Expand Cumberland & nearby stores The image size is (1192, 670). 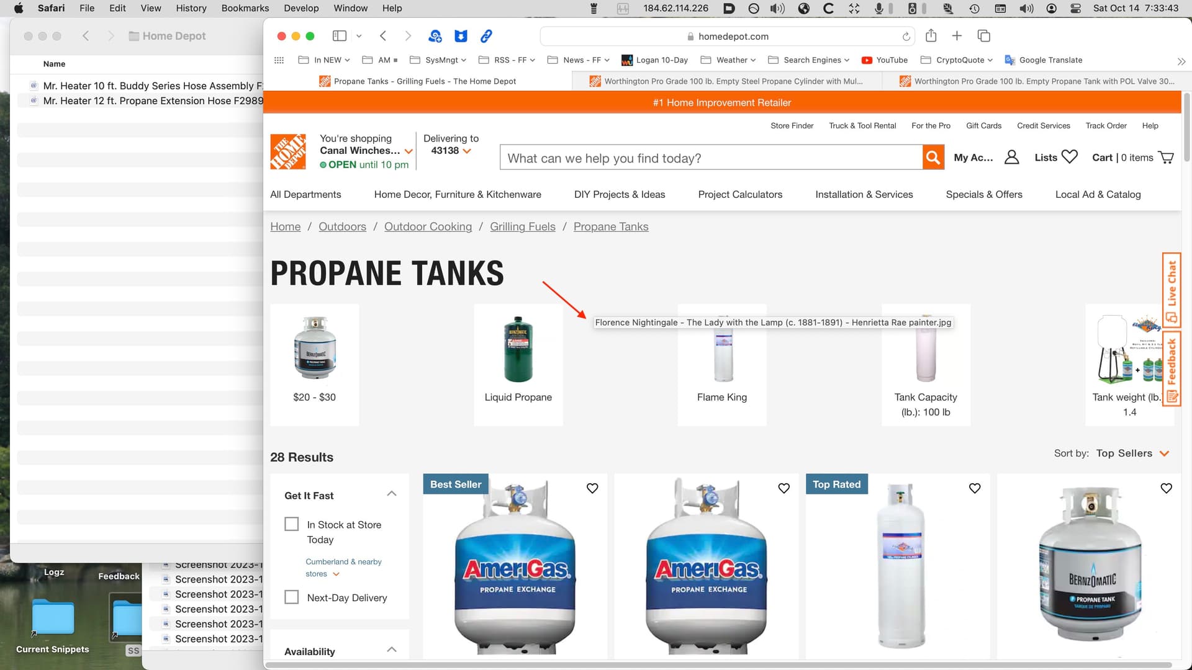tap(343, 568)
